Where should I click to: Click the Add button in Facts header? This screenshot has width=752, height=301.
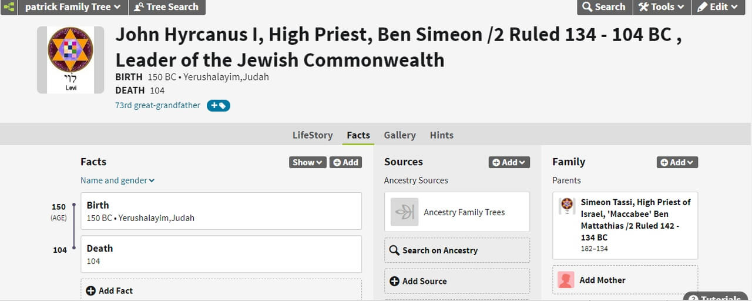[x=345, y=162]
